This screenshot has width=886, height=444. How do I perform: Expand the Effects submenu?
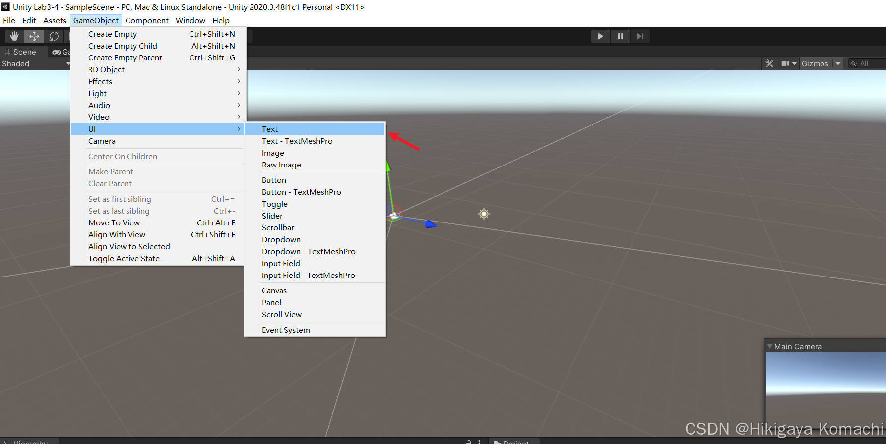(158, 81)
